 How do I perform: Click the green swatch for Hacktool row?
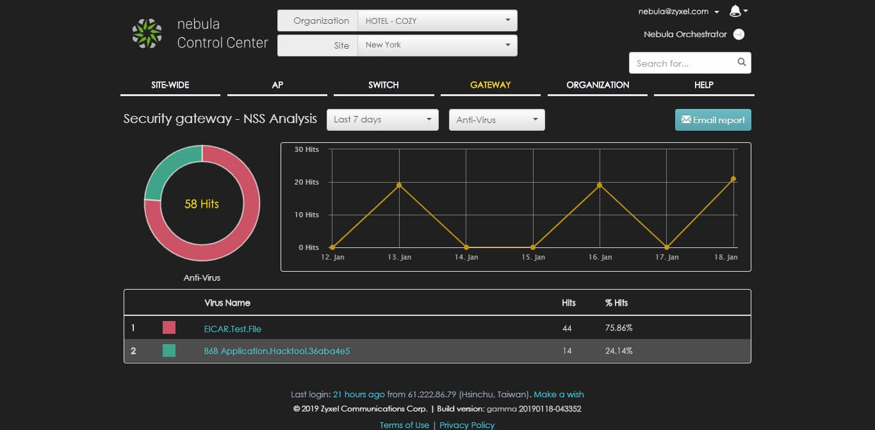coord(169,351)
